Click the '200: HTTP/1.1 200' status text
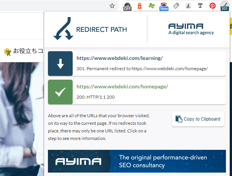This screenshot has height=176, width=232. pyautogui.click(x=95, y=97)
